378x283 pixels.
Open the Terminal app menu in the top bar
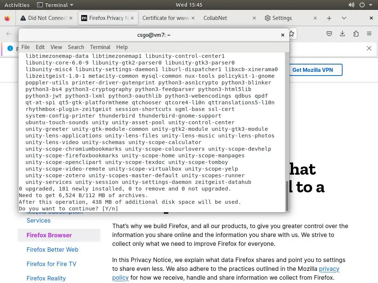tap(55, 5)
